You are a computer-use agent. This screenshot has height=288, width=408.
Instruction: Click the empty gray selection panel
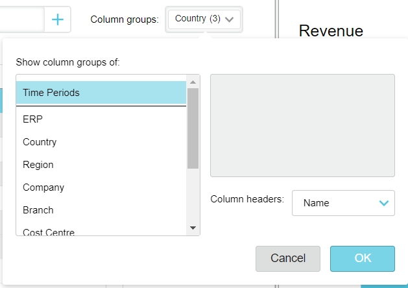(x=302, y=125)
